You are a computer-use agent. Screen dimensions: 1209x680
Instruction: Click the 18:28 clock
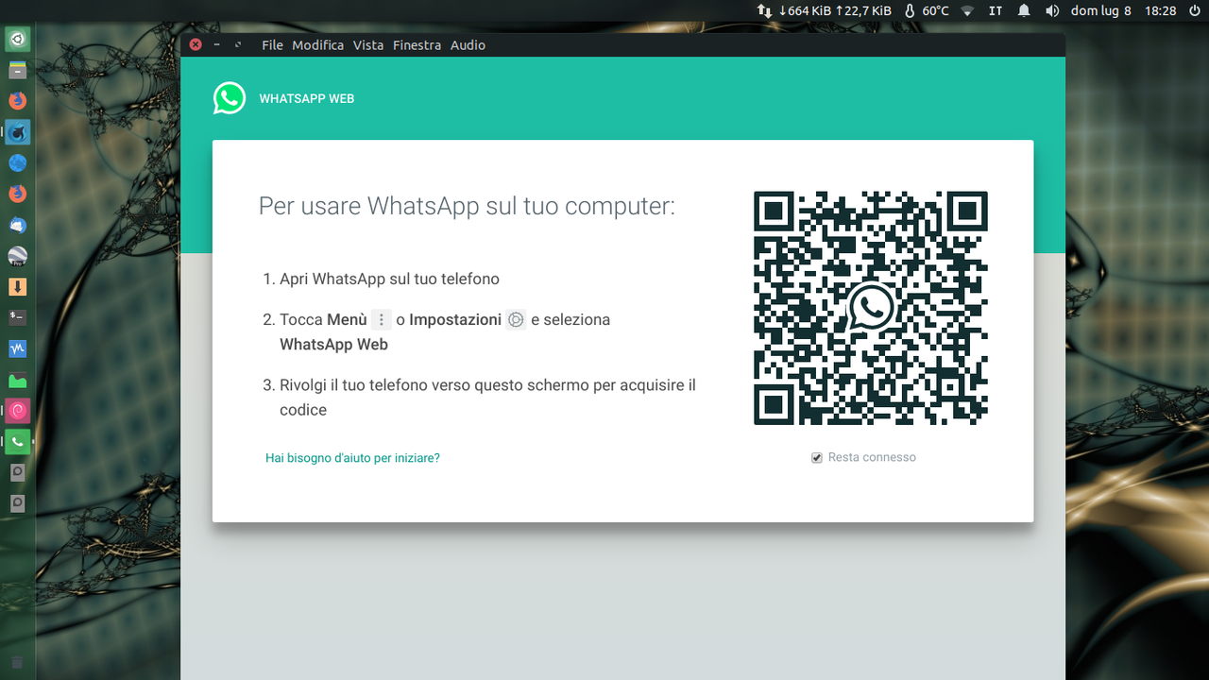pyautogui.click(x=1160, y=10)
